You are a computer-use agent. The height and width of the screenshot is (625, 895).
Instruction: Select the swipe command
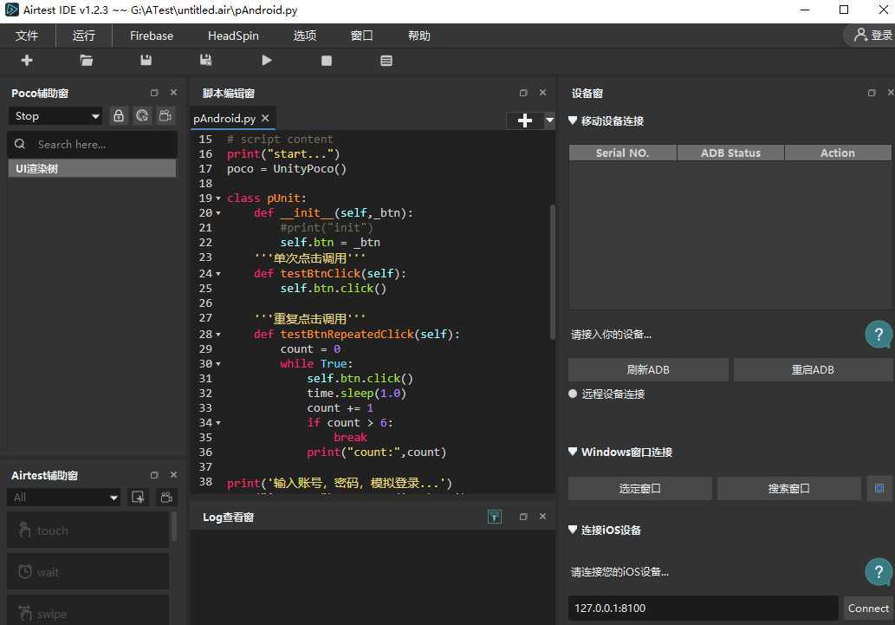[88, 610]
